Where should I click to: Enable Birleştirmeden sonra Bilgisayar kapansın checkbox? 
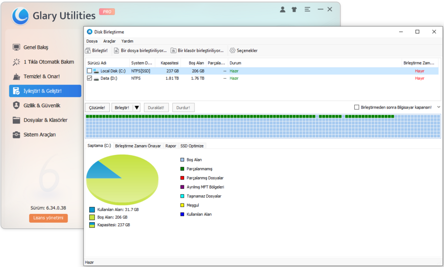point(357,107)
